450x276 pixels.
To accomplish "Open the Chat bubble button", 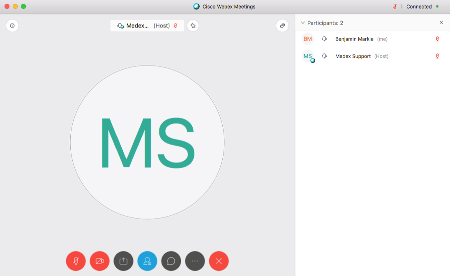I will 171,261.
